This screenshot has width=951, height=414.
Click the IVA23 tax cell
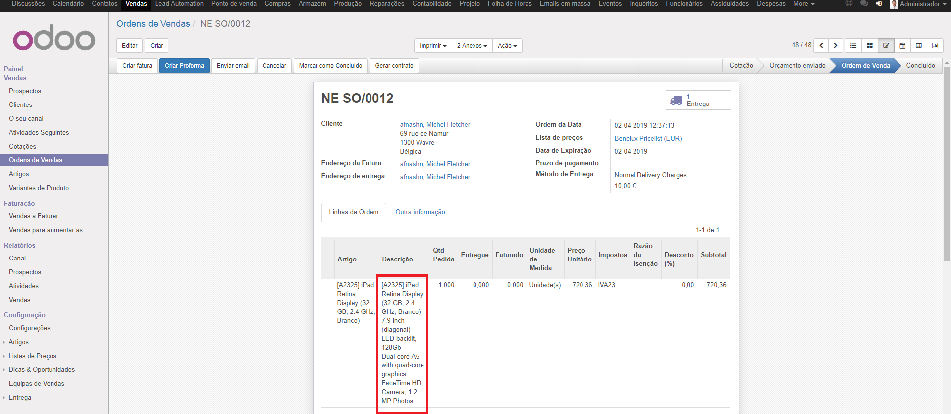606,285
